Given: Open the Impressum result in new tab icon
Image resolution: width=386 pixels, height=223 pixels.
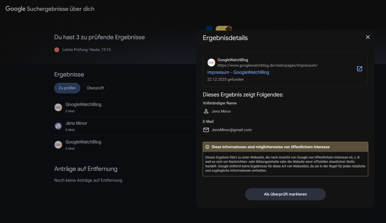Looking at the screenshot, I should (x=359, y=69).
